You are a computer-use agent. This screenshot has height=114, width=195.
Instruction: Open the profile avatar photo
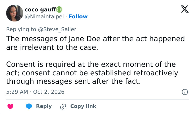coord(14,13)
